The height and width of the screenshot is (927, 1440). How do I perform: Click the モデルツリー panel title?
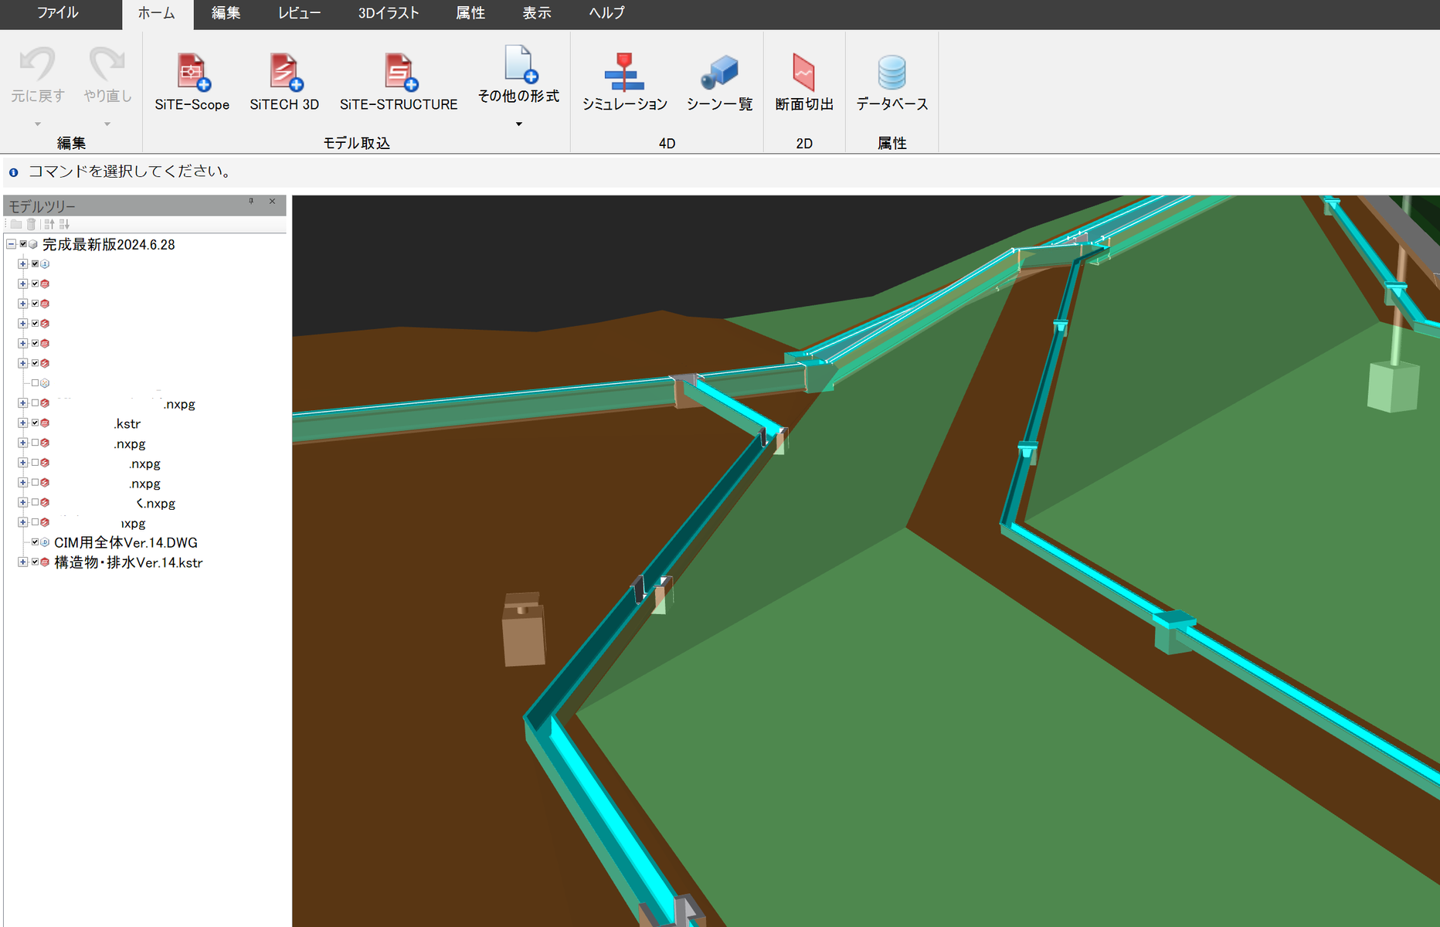42,206
